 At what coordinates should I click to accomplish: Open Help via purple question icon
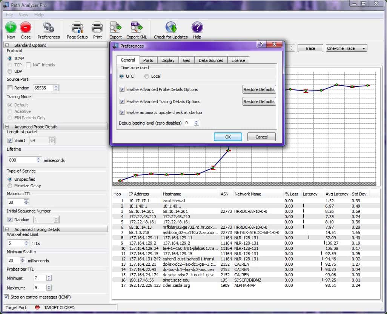[x=197, y=27]
